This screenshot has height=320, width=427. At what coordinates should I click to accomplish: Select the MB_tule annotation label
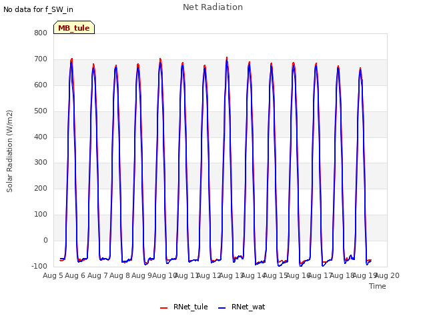[x=74, y=28]
